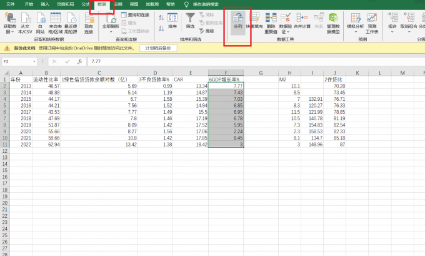Select the M2 header cell
Screen dimensions: 425x256
click(x=290, y=79)
